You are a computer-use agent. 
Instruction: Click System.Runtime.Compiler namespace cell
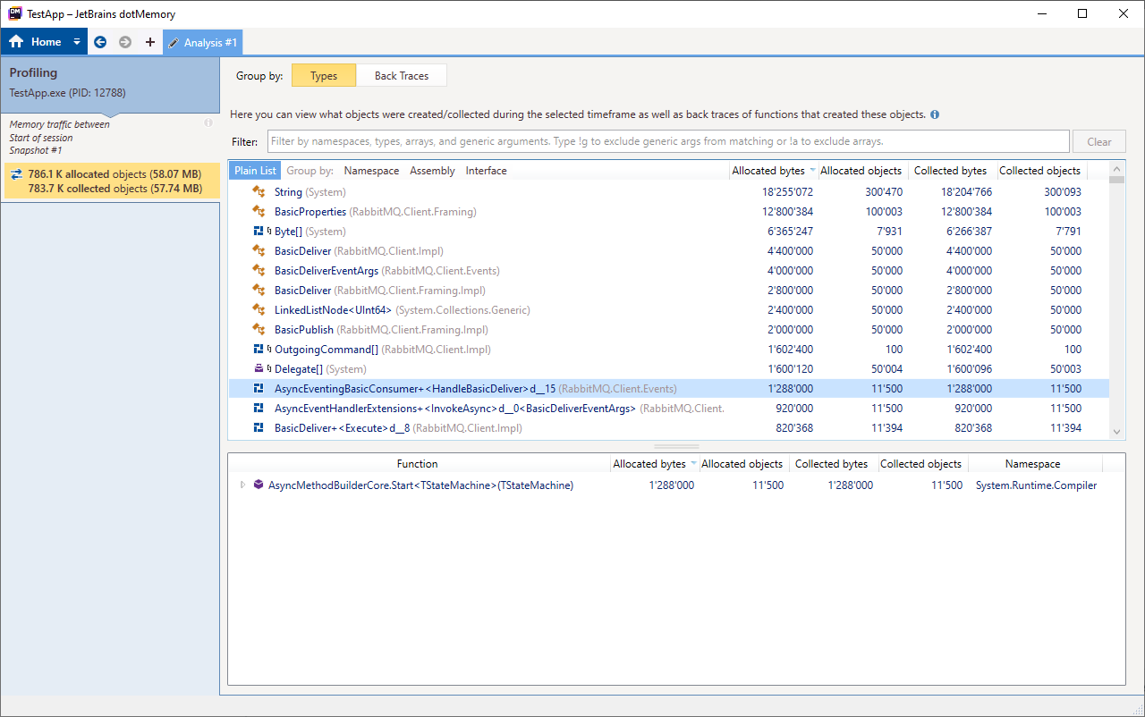pyautogui.click(x=1036, y=485)
